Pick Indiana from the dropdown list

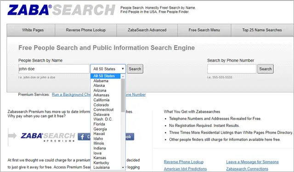point(106,148)
